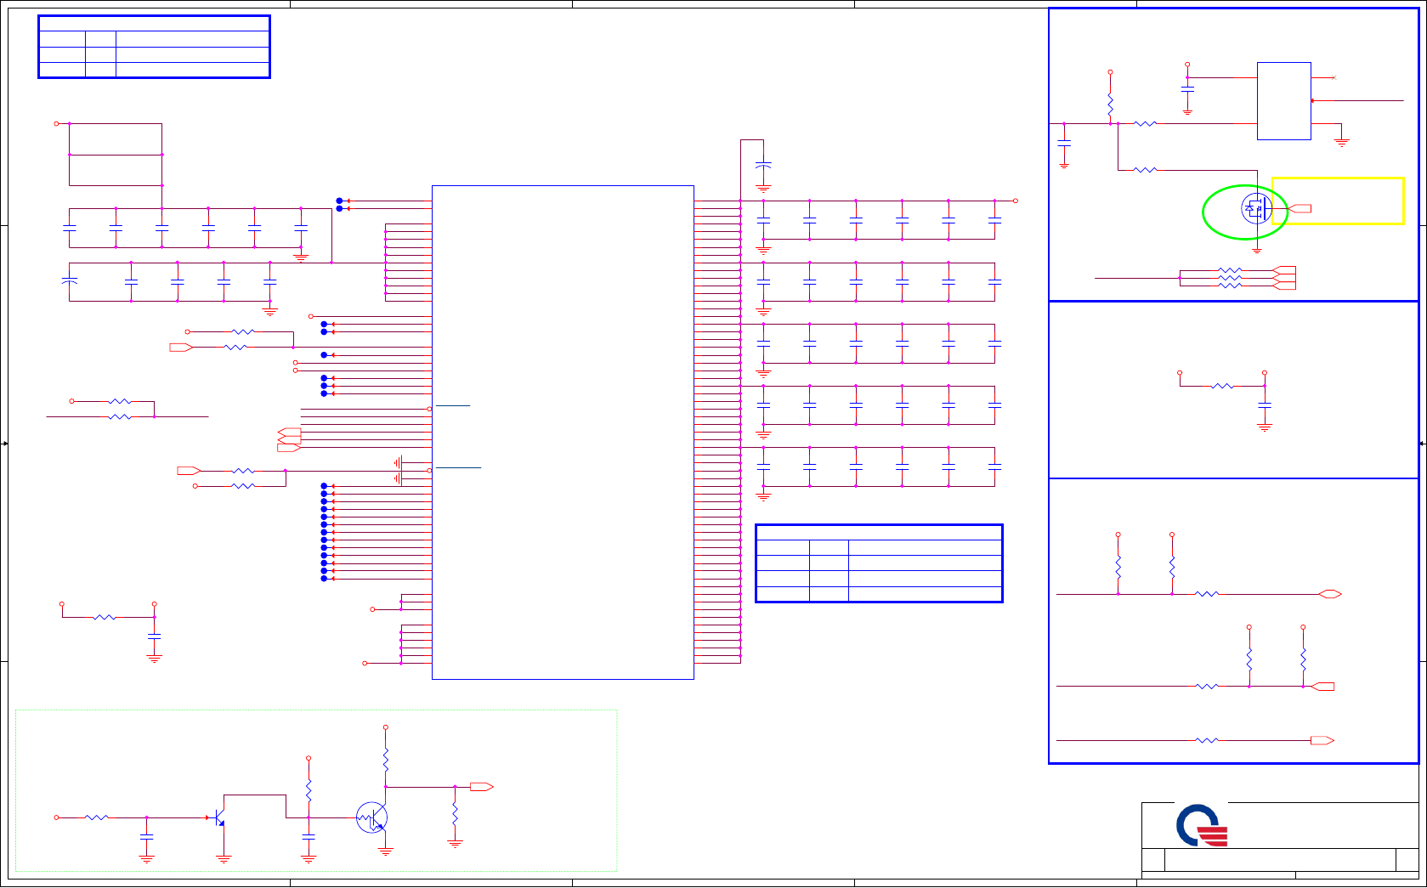Click the middle of the three parallel resistors in the top-right panel
Viewport: 1427px width, 888px height.
(x=1230, y=278)
